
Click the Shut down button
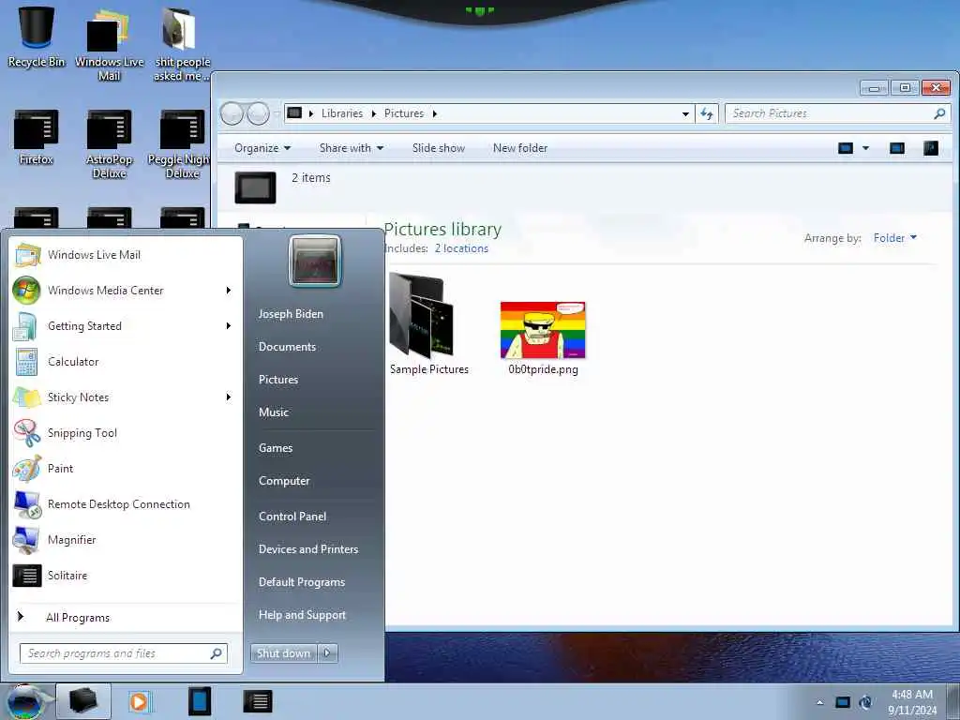pos(283,653)
